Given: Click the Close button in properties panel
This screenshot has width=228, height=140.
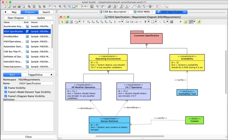Looking at the screenshot, I should (x=28, y=137).
